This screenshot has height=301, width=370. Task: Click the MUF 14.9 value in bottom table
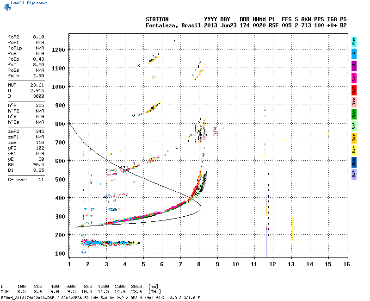coord(120,292)
